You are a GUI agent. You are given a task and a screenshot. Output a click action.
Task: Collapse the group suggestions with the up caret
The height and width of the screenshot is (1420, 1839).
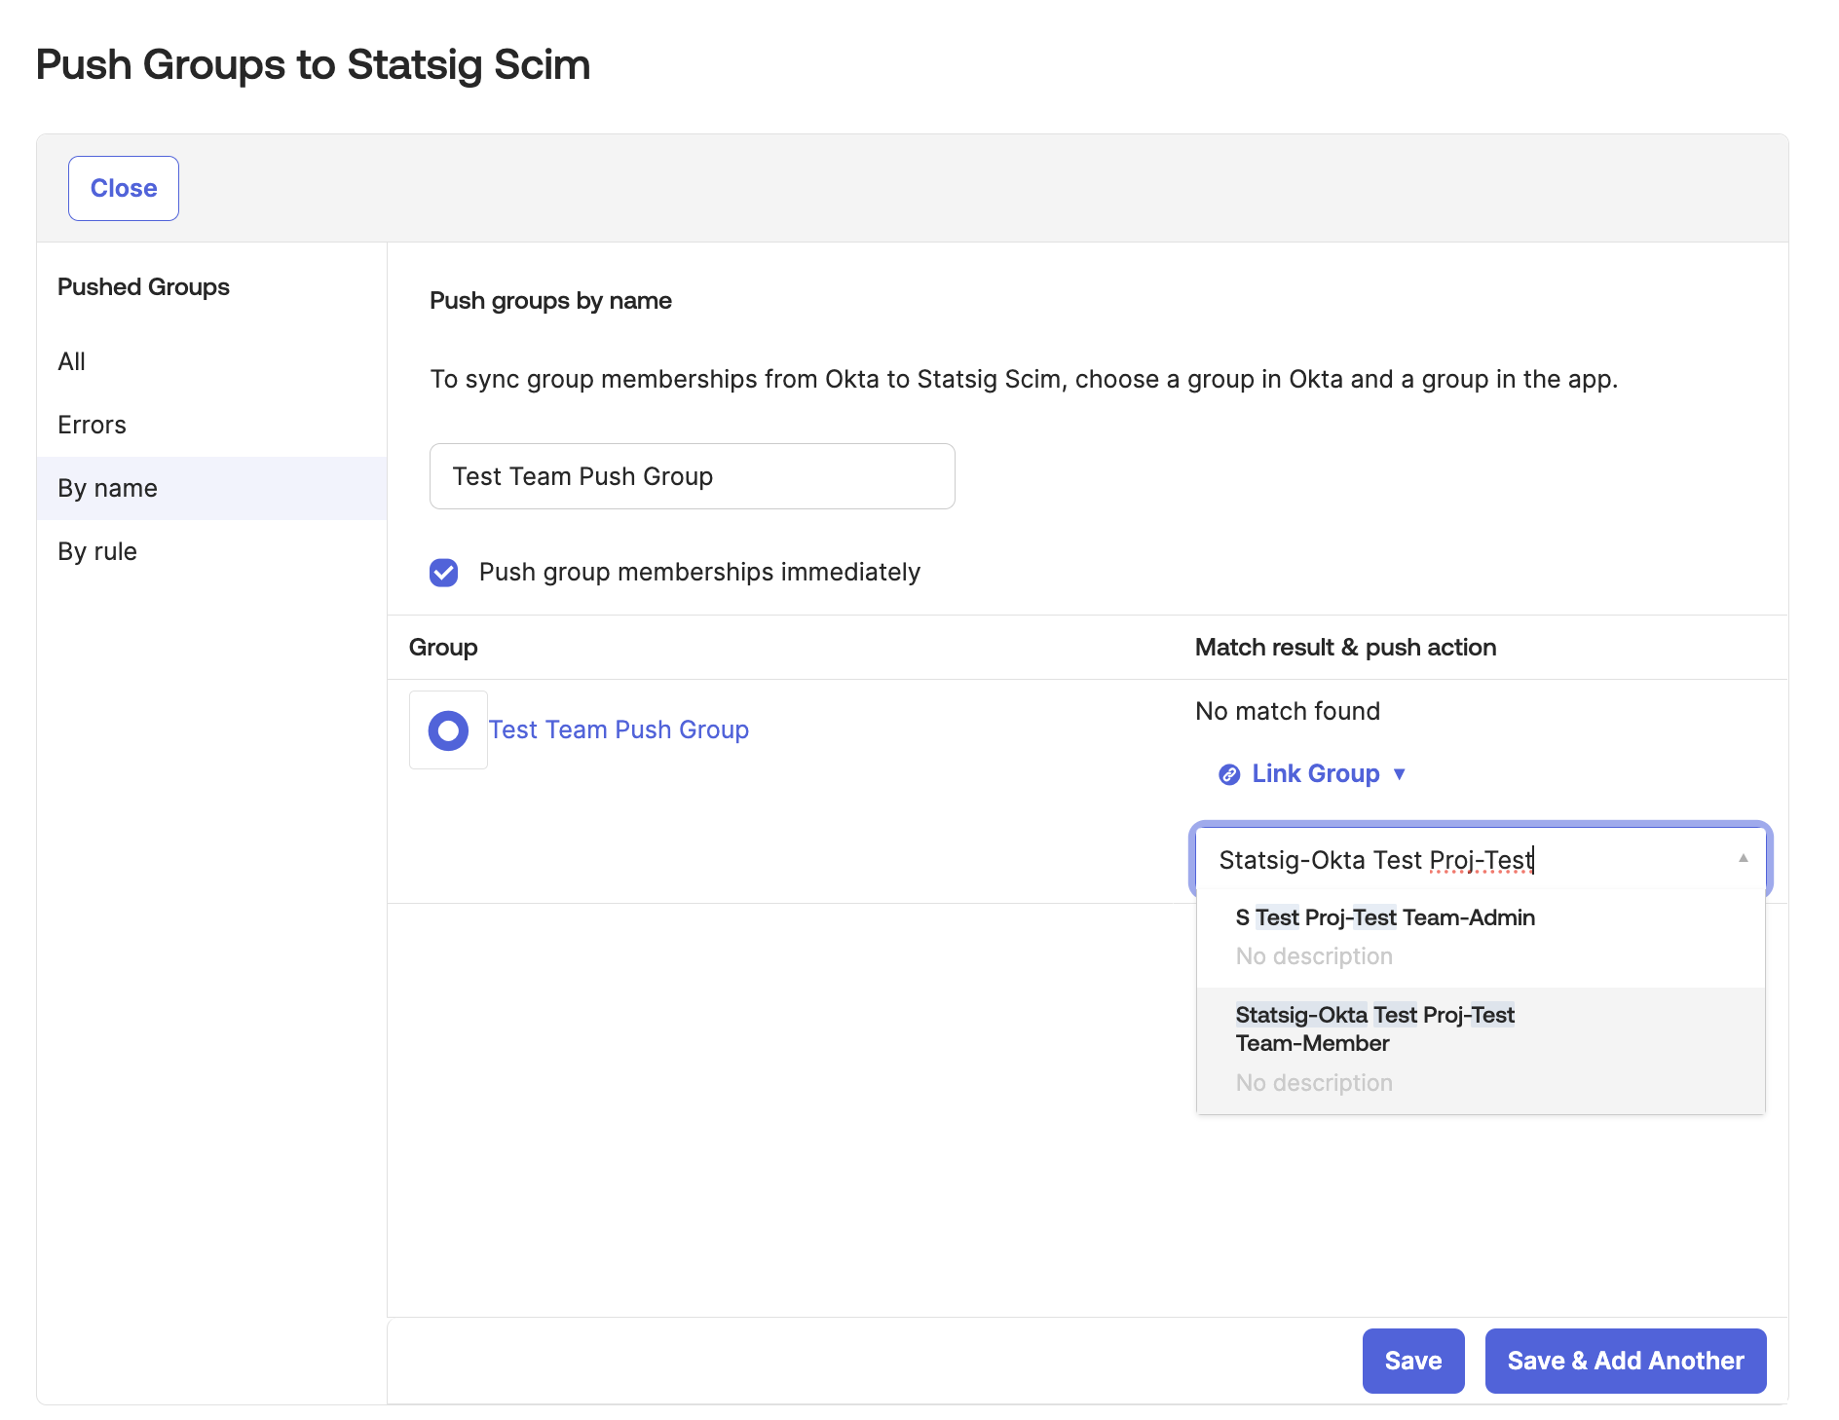coord(1743,858)
